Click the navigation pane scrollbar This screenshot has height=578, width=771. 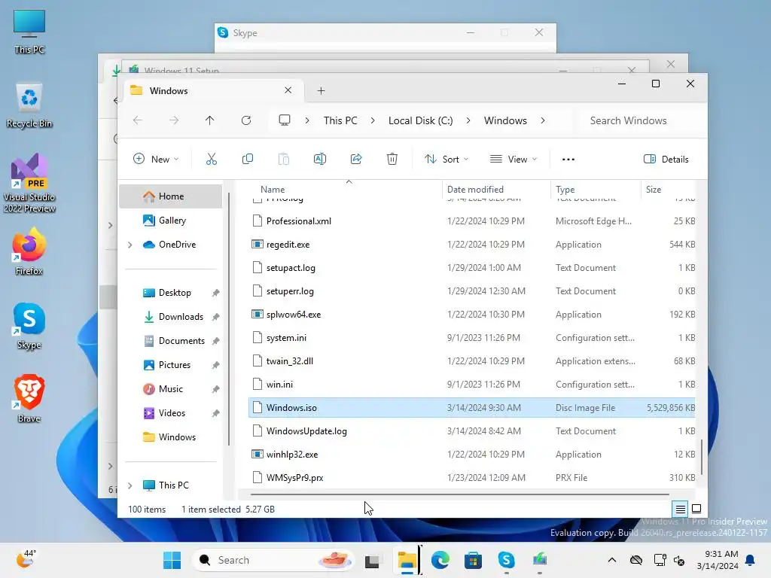pos(229,319)
